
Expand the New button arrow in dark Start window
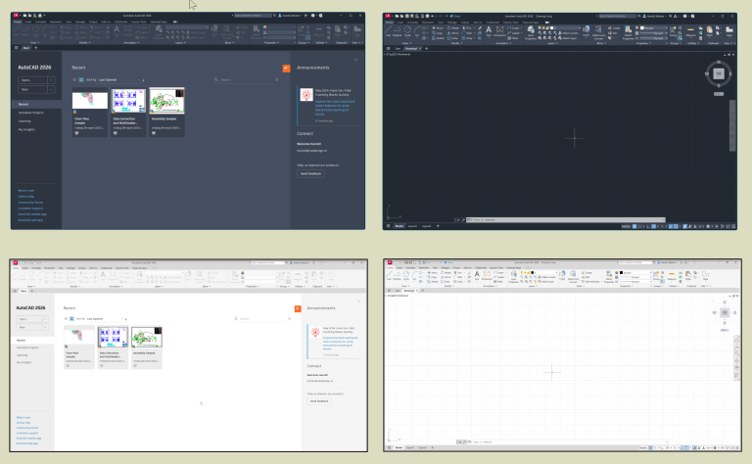pyautogui.click(x=51, y=90)
